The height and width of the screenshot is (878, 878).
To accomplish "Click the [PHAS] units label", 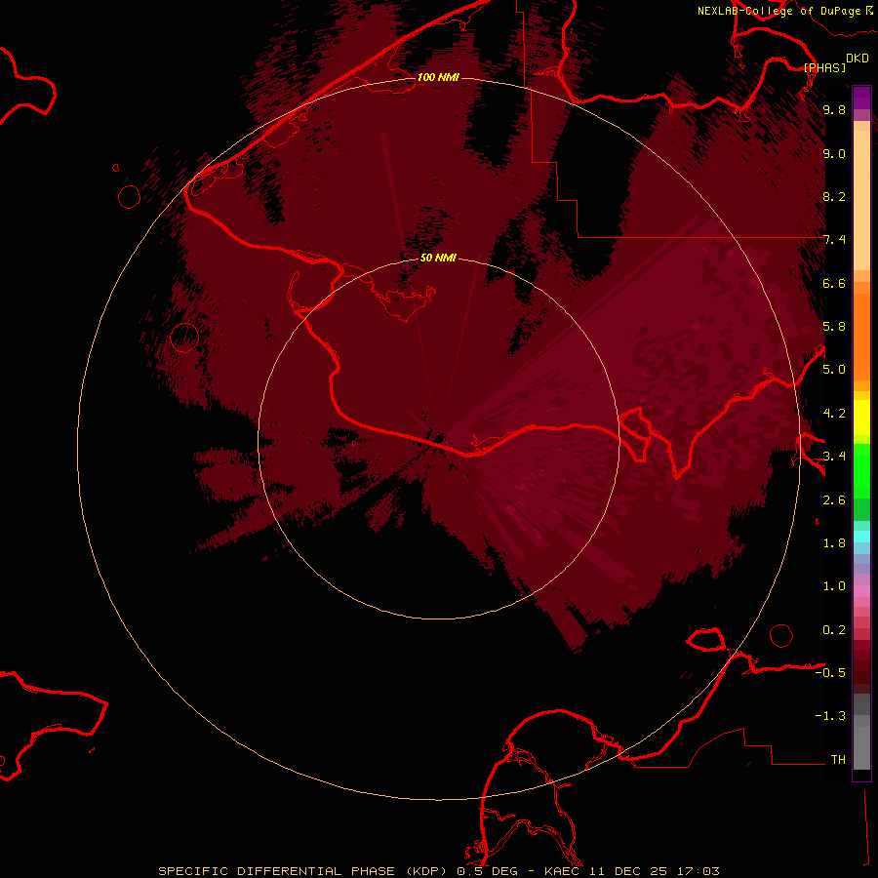I will pos(824,67).
